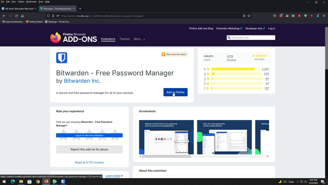The image size is (328, 185).
Task: Click the tracking protection shield icon
Action: pos(48,16)
